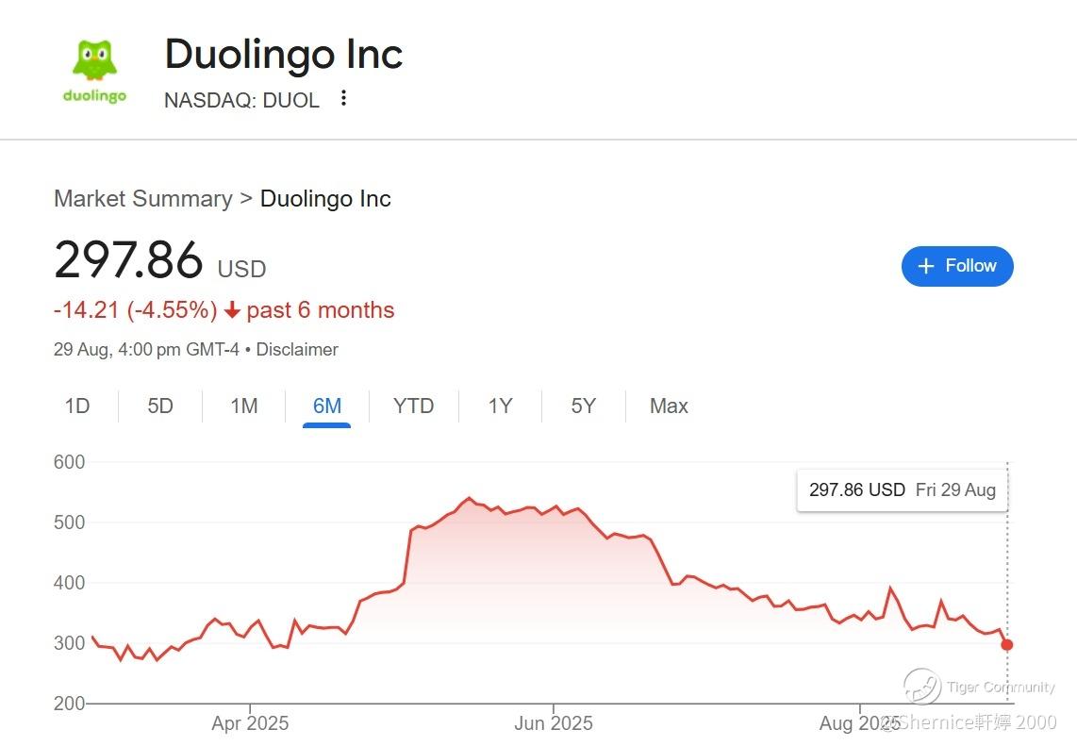Screen dimensions: 1077x746
Task: Click the red endpoint dot on chart
Action: 1007,644
